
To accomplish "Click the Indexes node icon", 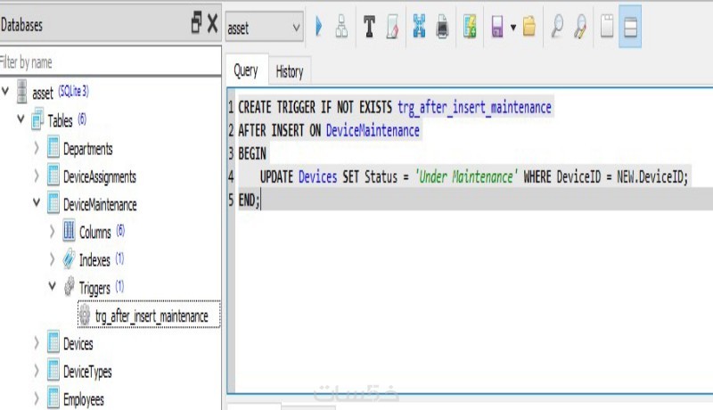I will click(x=69, y=258).
